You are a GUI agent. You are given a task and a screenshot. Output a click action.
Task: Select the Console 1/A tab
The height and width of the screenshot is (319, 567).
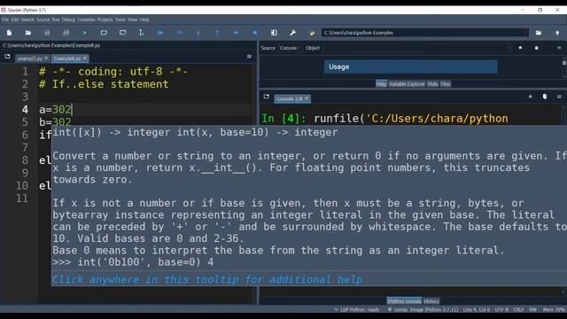click(x=289, y=98)
